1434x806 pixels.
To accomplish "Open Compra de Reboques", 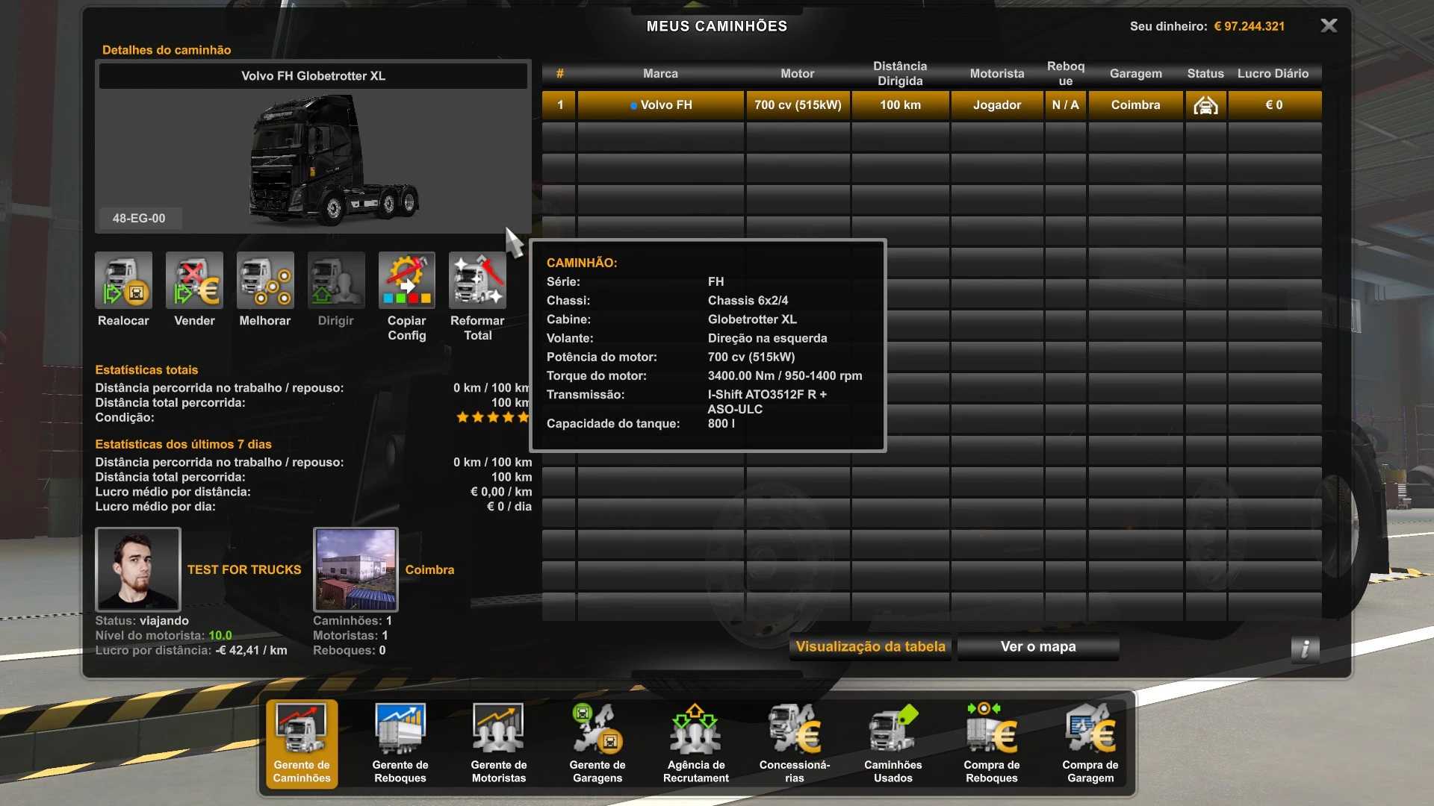I will [992, 743].
